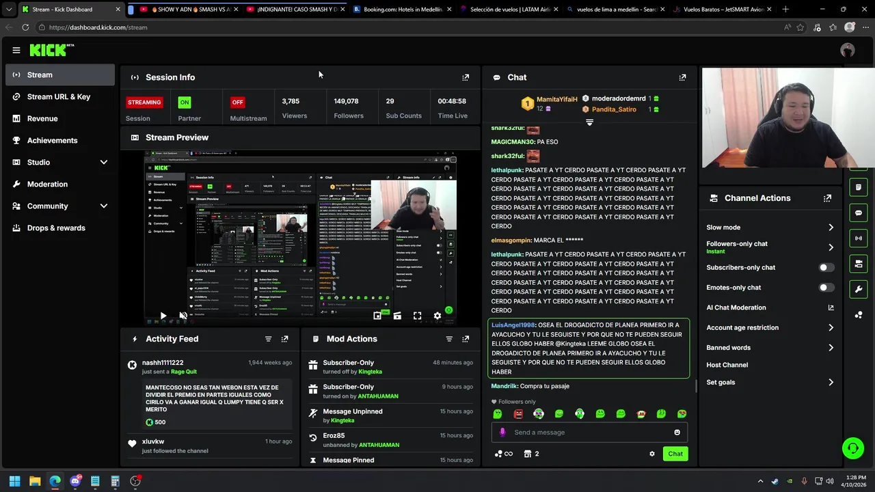875x492 pixels.
Task: Open Stream URL & Key page
Action: [x=60, y=96]
